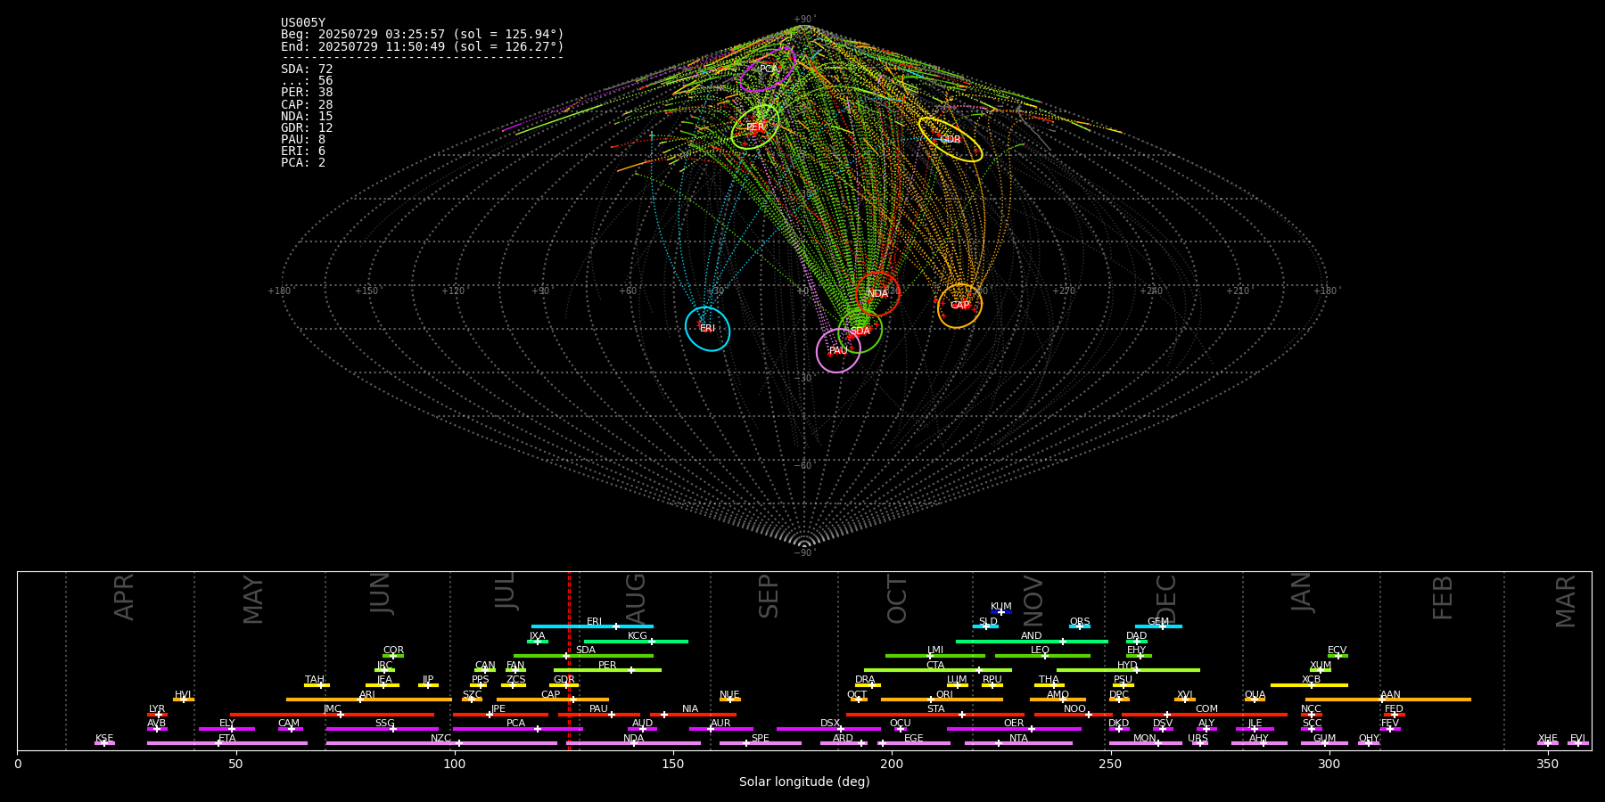The height and width of the screenshot is (802, 1605).
Task: Select the legend entry GDR: 12
Action: pos(307,128)
